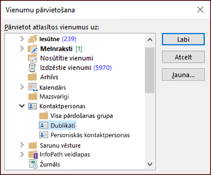This screenshot has height=175, width=211.
Task: Close the Vienumu pārvietošana dialog
Action: 200,10
